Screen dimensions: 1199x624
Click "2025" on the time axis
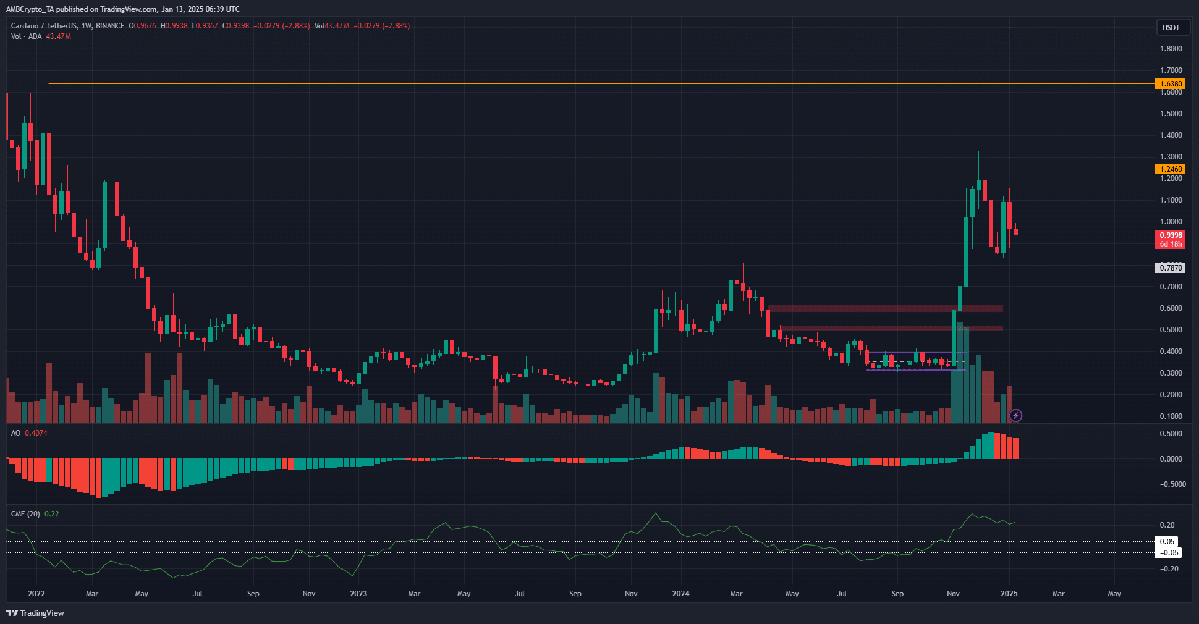point(1009,593)
